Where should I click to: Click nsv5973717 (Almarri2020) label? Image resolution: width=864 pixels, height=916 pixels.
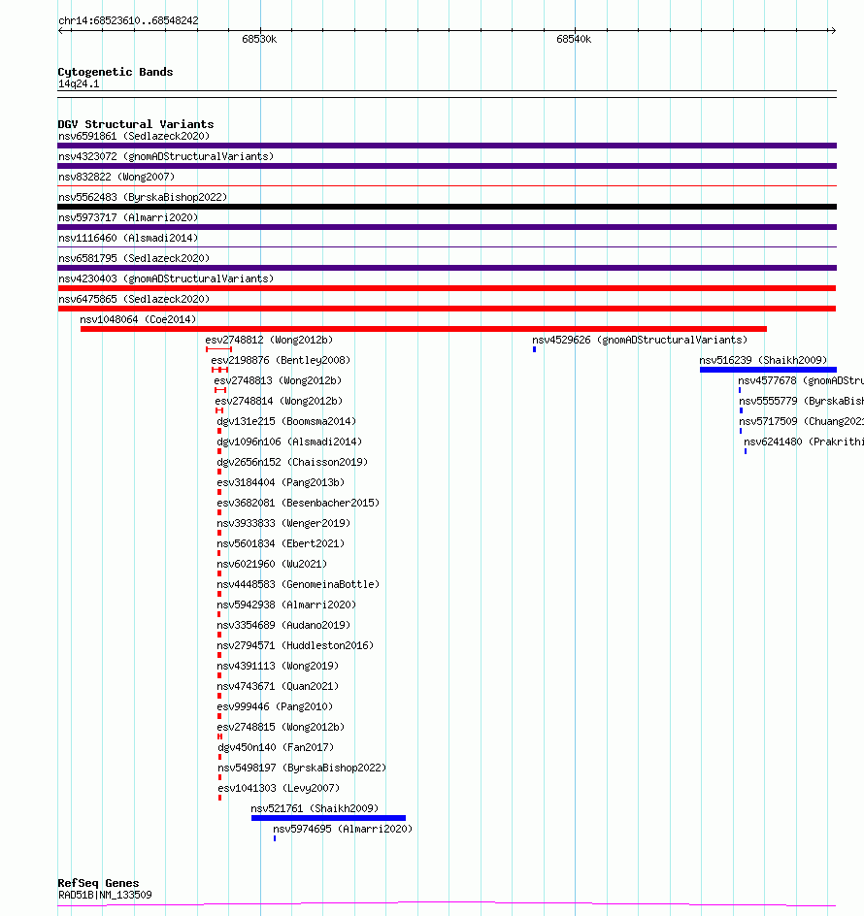(x=128, y=218)
